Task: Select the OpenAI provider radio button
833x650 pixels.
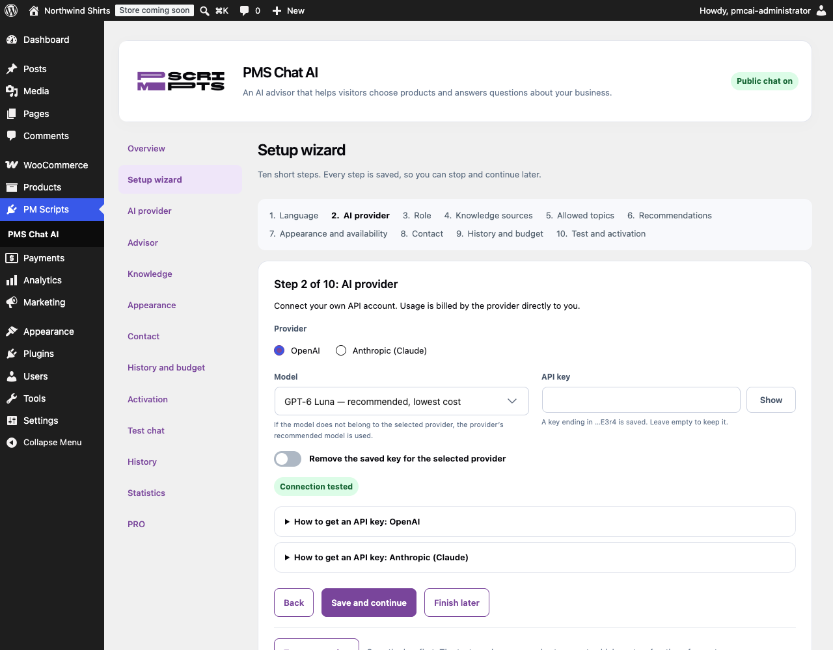Action: pos(279,350)
